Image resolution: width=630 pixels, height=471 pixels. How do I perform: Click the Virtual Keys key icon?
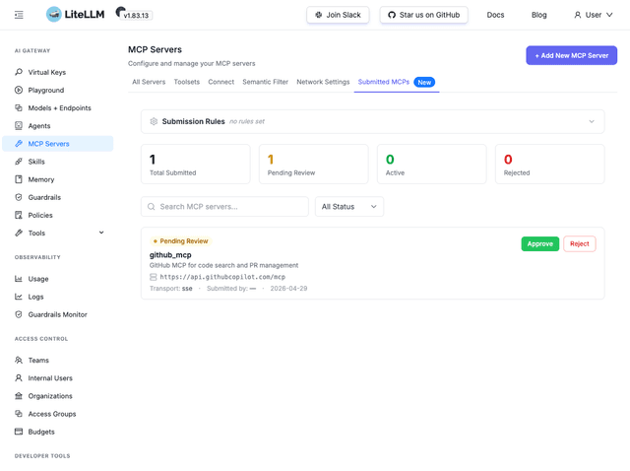[19, 72]
